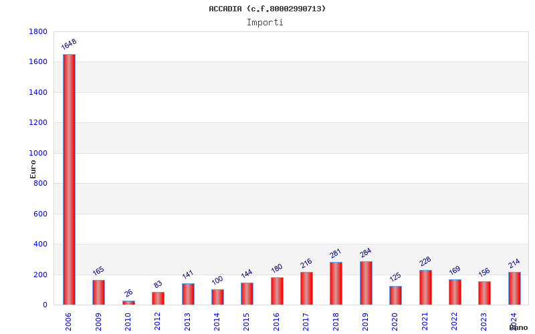The width and height of the screenshot is (535, 334).
Task: Click the value label 165
Action: click(x=98, y=271)
